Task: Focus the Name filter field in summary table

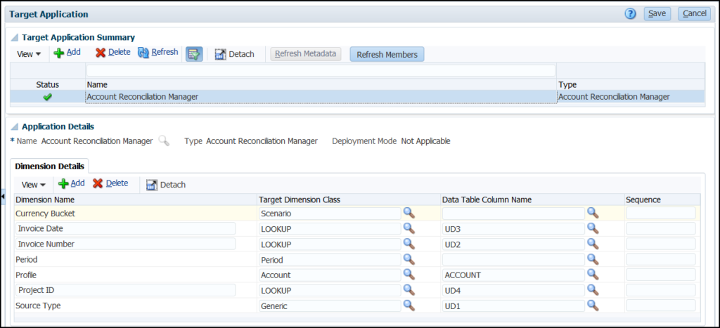Action: coord(321,70)
